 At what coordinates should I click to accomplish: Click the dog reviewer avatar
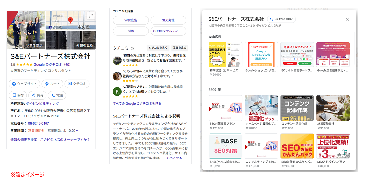coord(117,76)
